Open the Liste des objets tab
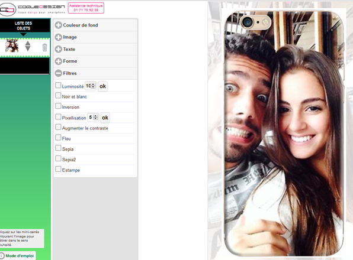The image size is (353, 260). (24, 25)
